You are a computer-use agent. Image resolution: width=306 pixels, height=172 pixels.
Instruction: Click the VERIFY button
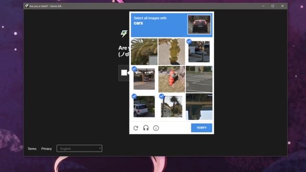click(201, 128)
